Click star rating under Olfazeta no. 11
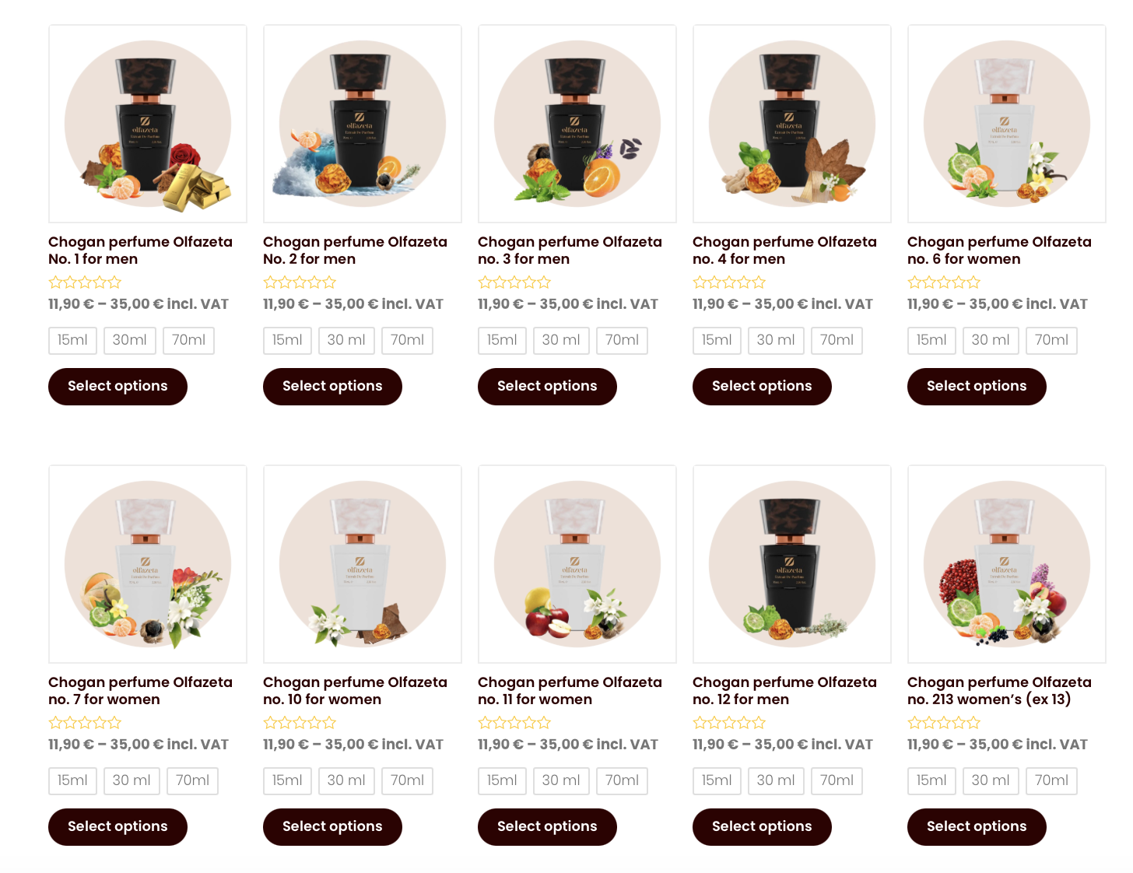1133x873 pixels. 514,723
